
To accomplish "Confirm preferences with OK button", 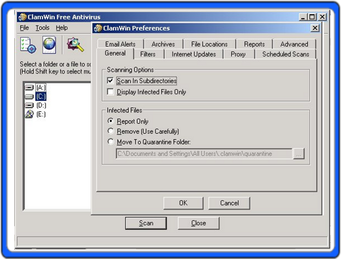I will (183, 203).
